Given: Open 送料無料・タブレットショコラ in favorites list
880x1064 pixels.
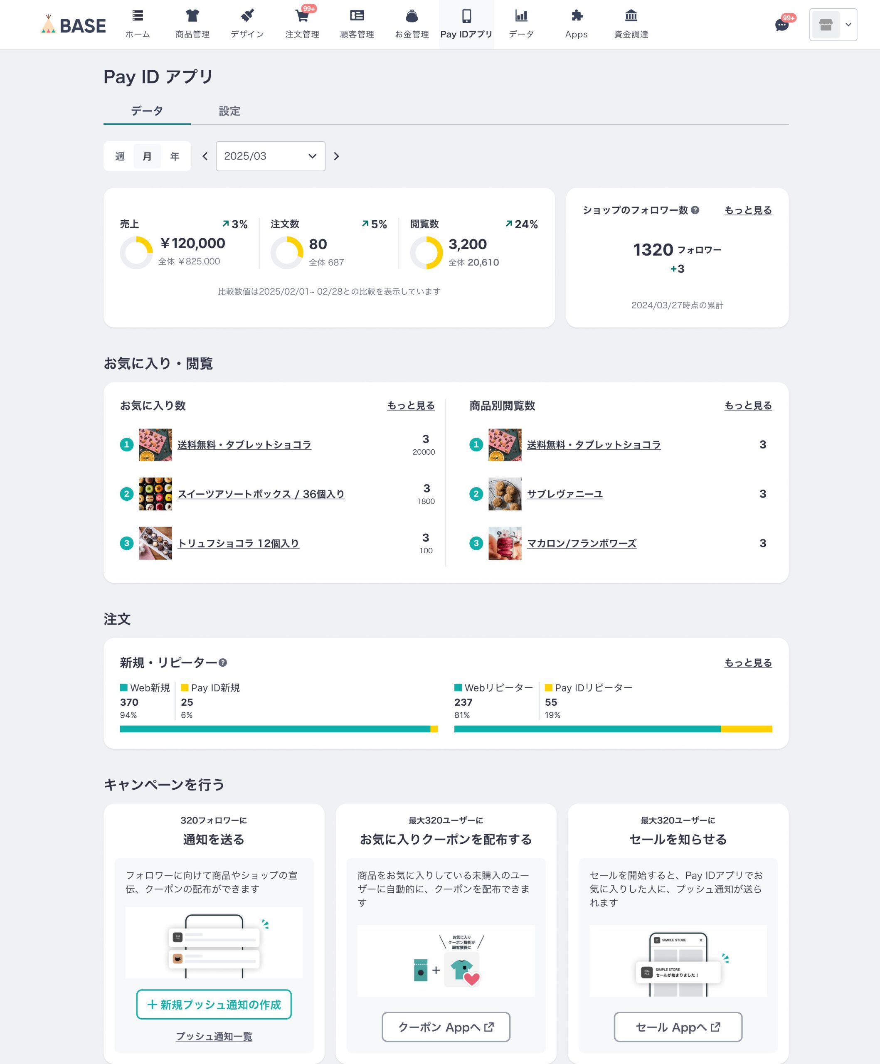Looking at the screenshot, I should (244, 444).
